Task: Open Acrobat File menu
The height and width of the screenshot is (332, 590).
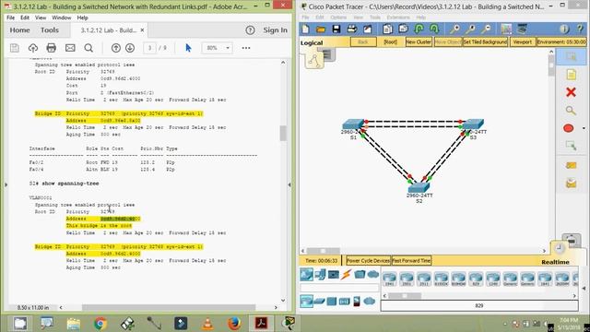Action: pyautogui.click(x=10, y=18)
